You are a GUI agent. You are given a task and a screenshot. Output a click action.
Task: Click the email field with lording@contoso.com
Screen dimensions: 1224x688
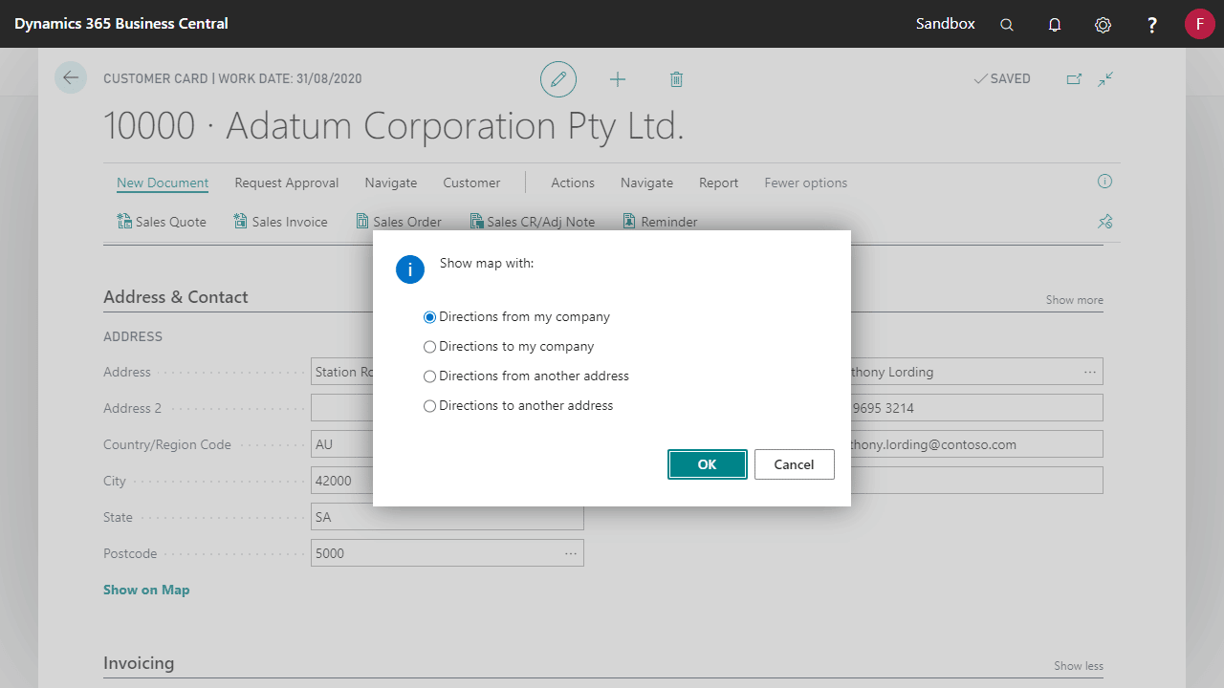point(976,444)
